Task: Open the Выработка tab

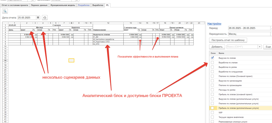Action: tap(98, 5)
